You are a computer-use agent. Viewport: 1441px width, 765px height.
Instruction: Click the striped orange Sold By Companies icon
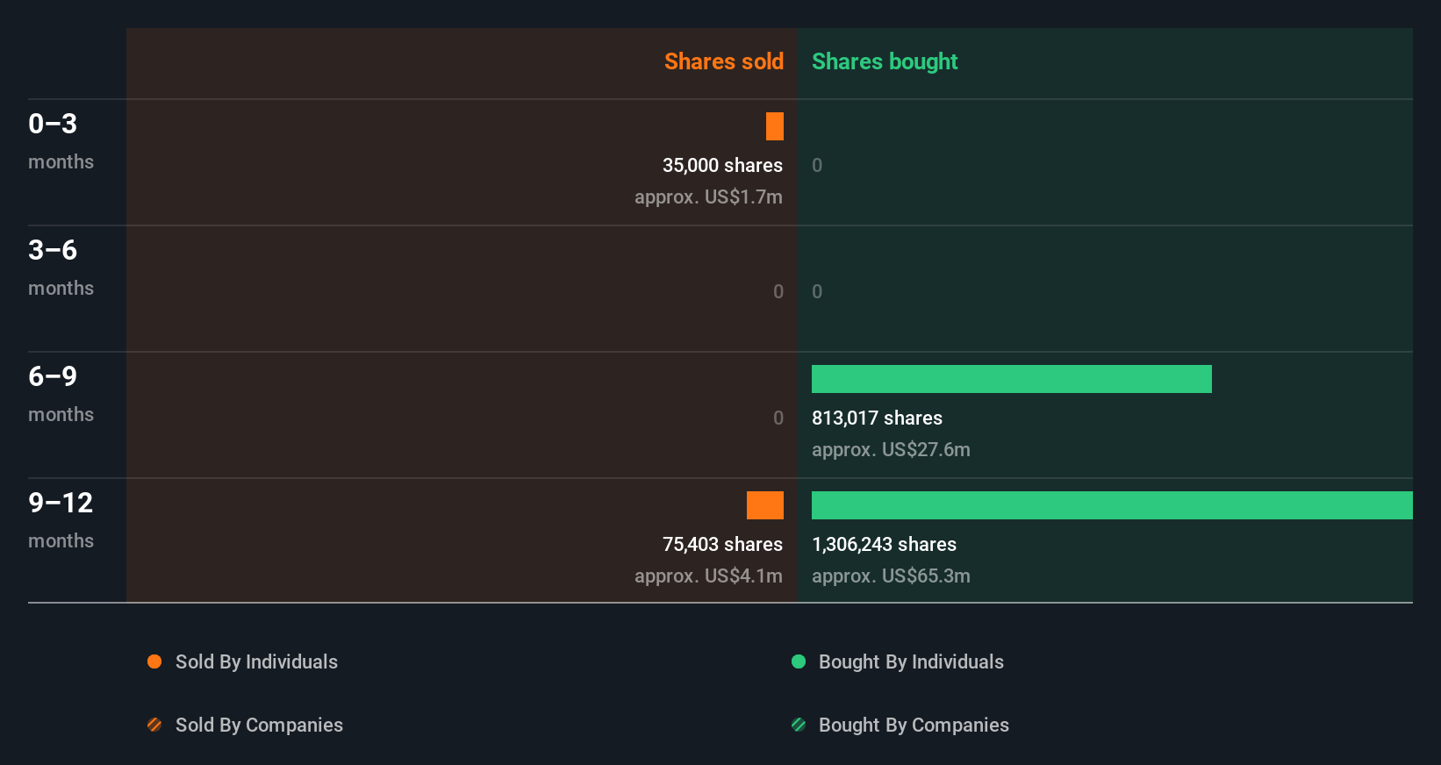point(154,725)
